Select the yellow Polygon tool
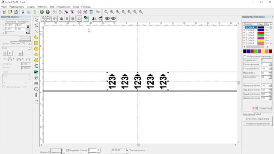The width and height of the screenshot is (274, 154). [x=36, y=60]
